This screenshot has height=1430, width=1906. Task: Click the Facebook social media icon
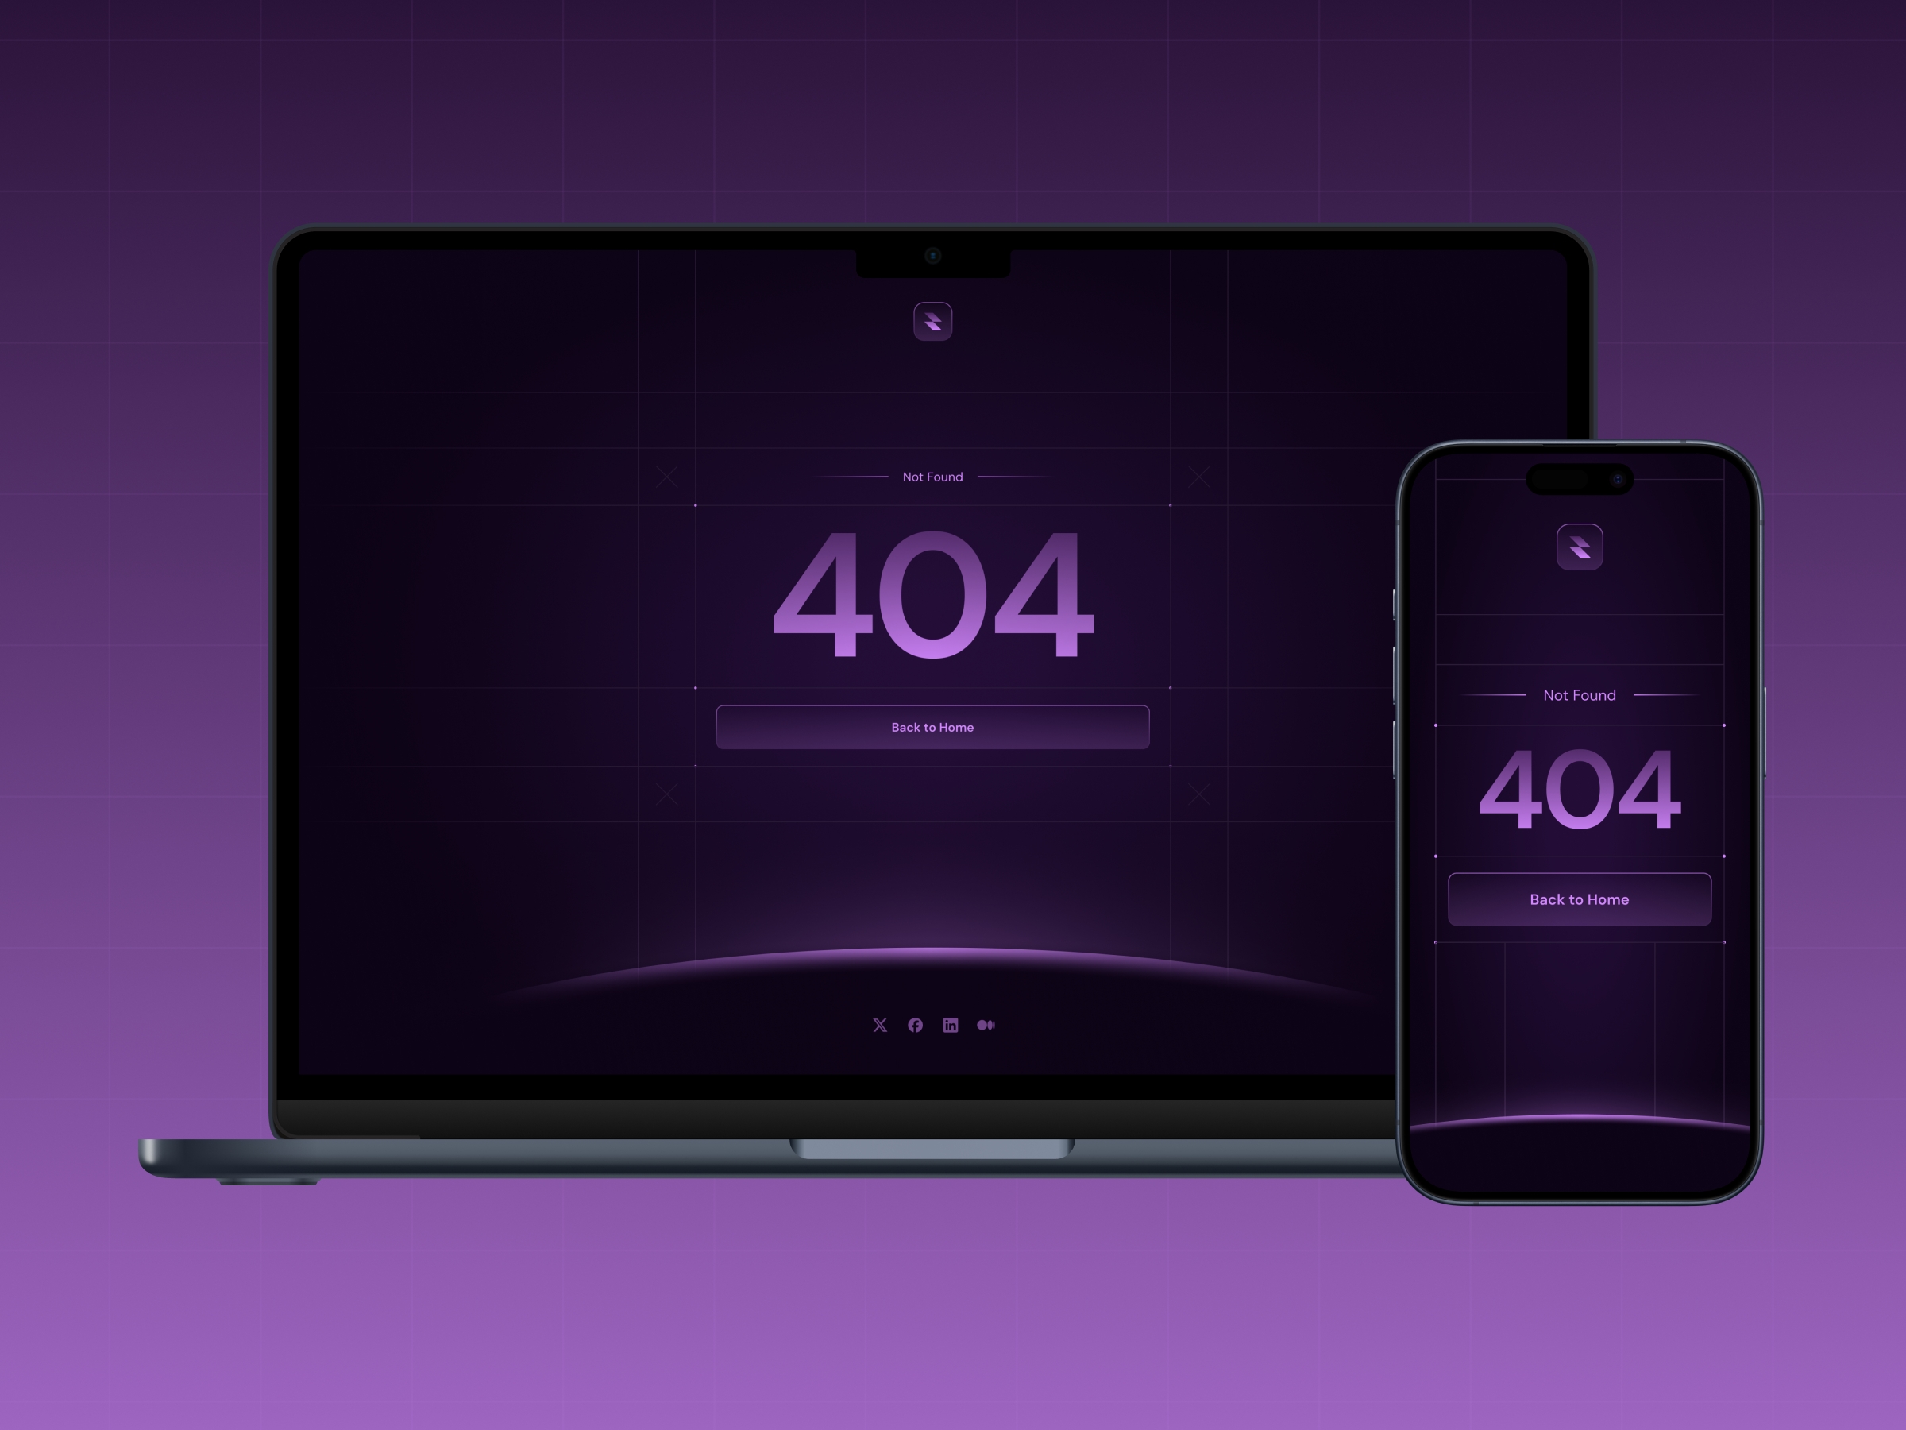coord(916,1024)
